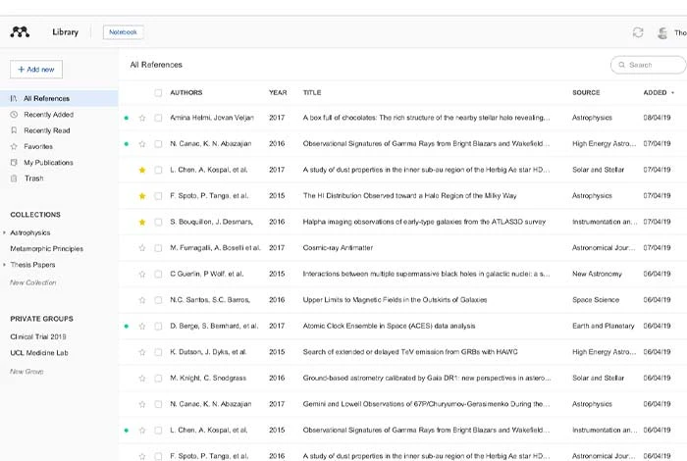Expand the Thesis Papers collection
The width and height of the screenshot is (687, 461).
click(x=5, y=265)
